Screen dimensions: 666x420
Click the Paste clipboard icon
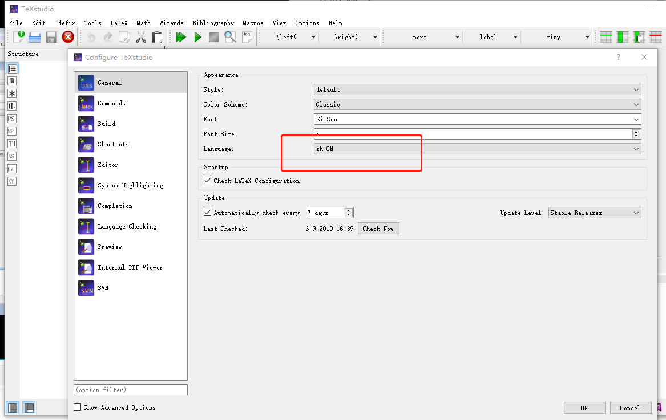pos(158,37)
